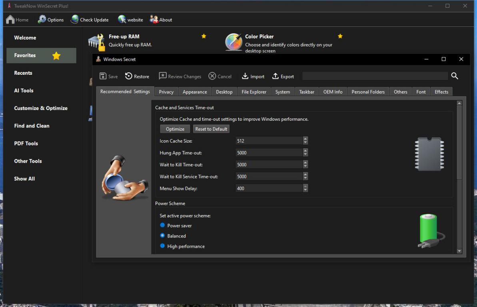The width and height of the screenshot is (477, 307).
Task: Click the Check Update globe icon
Action: 75,20
